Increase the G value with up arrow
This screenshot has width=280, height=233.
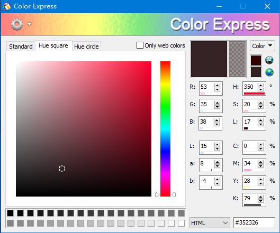point(217,103)
